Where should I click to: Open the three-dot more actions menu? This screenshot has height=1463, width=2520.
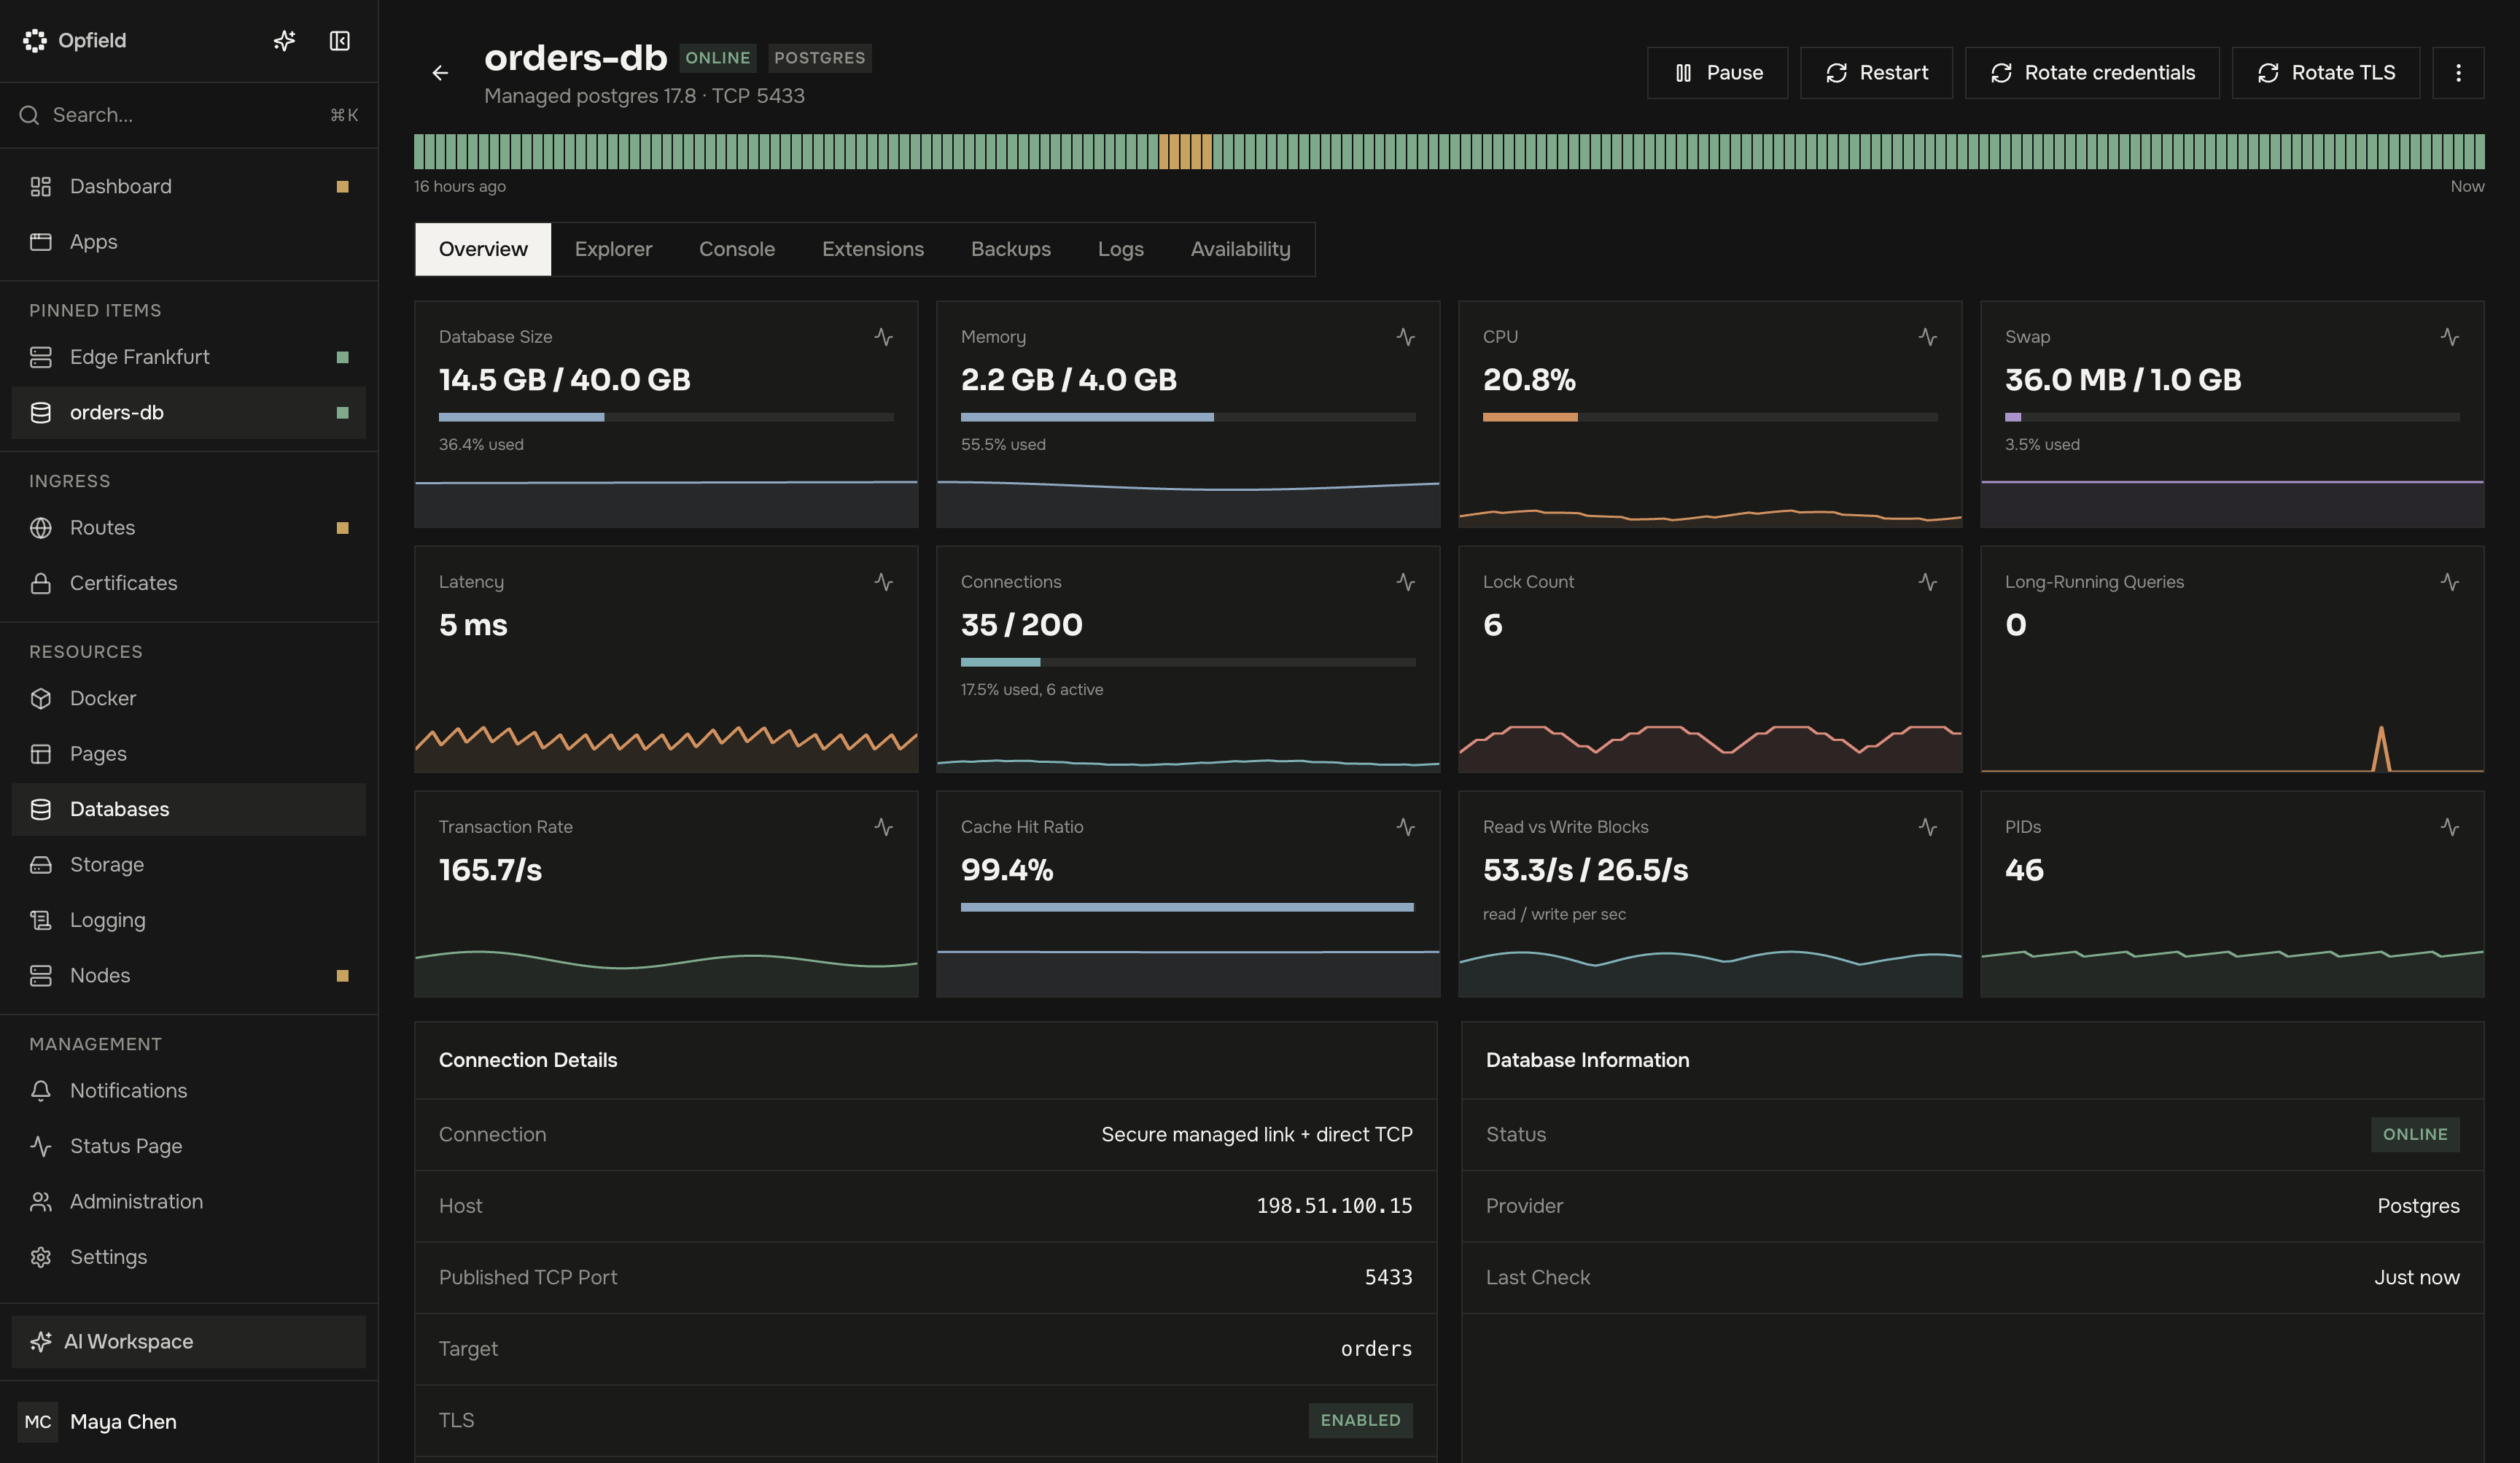pyautogui.click(x=2458, y=72)
